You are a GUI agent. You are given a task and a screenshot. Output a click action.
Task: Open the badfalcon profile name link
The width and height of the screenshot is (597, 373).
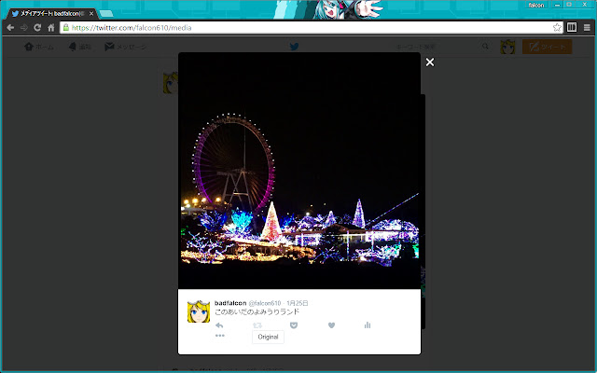click(230, 303)
